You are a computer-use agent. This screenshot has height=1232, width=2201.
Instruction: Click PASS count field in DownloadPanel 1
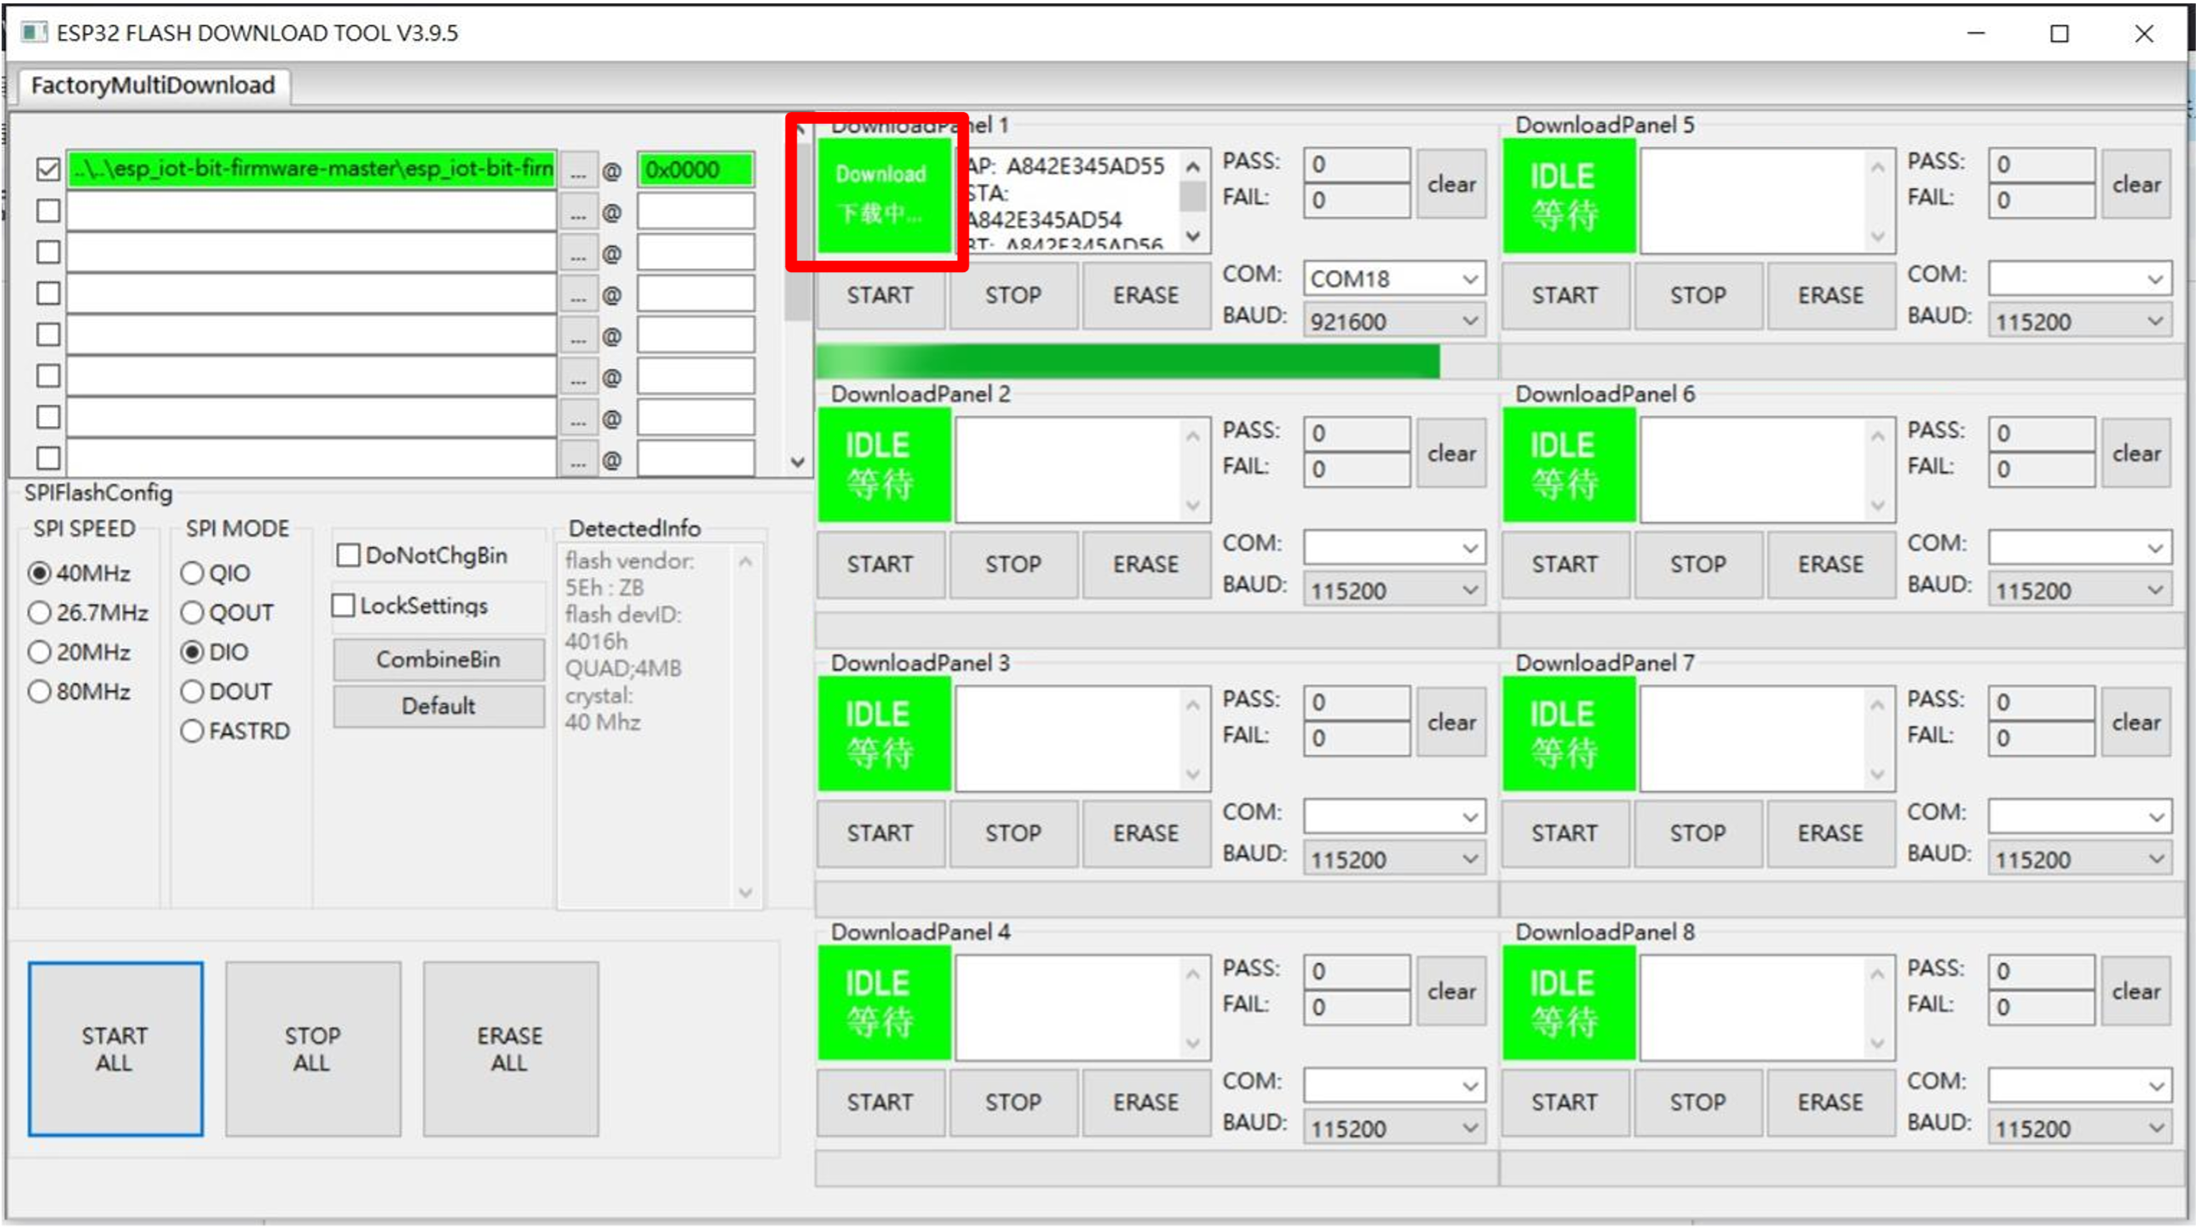click(x=1356, y=164)
